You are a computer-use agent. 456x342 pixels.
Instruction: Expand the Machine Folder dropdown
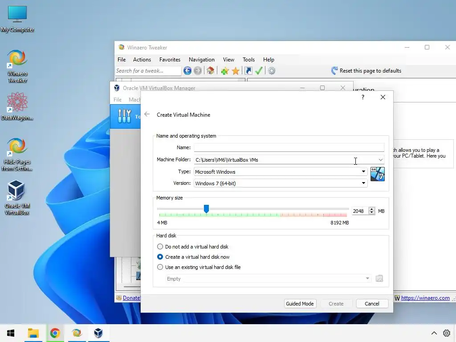(x=380, y=160)
